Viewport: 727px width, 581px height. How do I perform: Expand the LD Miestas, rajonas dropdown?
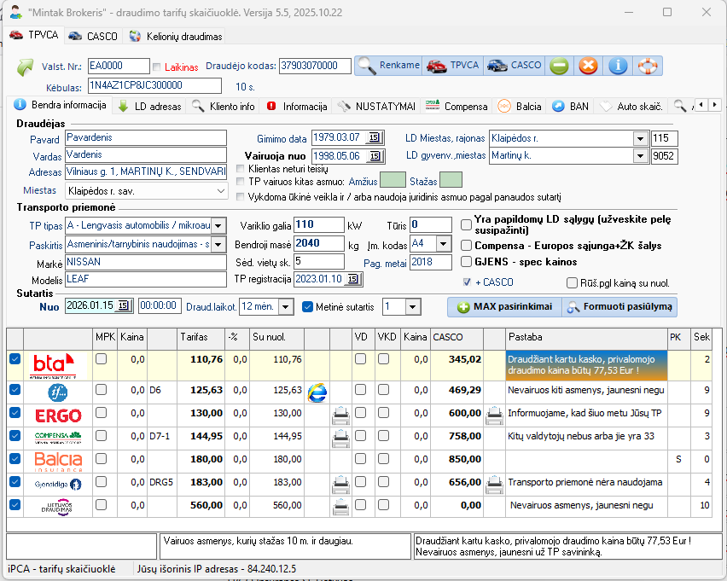640,138
